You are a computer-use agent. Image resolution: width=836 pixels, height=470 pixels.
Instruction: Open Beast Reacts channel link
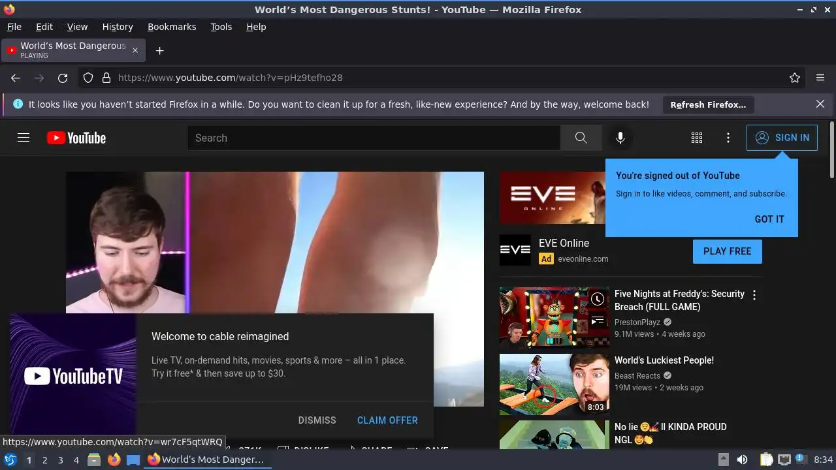pyautogui.click(x=637, y=375)
